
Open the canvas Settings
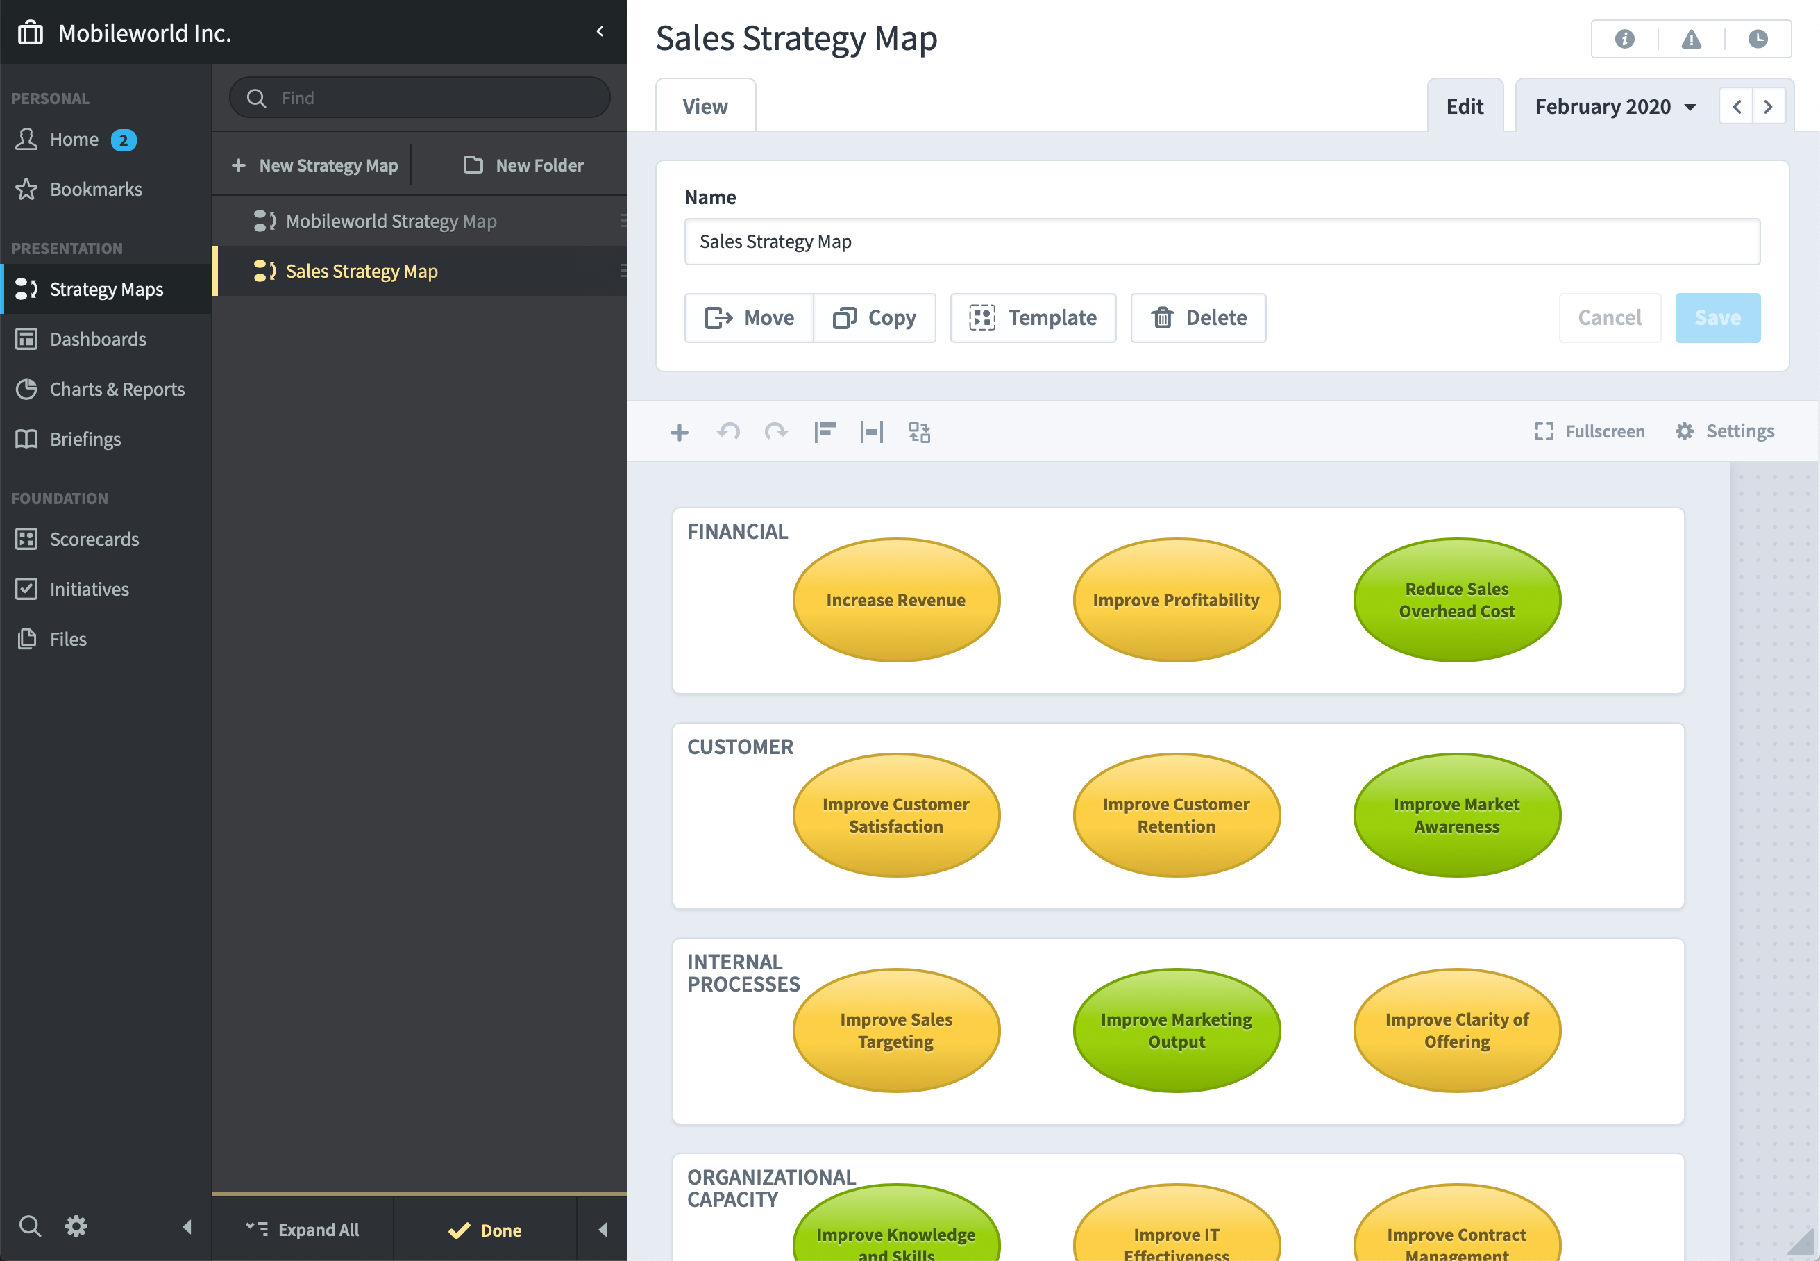point(1725,431)
